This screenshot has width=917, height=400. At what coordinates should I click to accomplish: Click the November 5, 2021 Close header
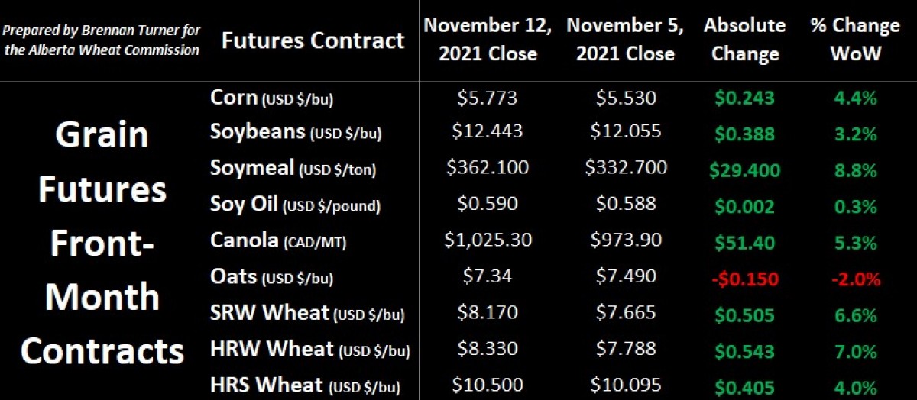coord(625,40)
